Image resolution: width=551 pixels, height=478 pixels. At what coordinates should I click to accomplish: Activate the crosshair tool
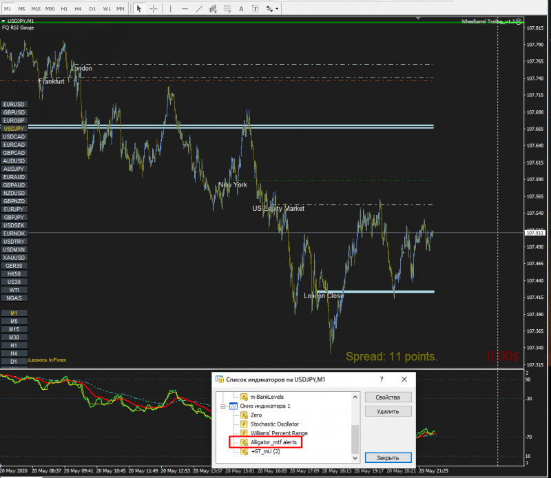coord(154,9)
